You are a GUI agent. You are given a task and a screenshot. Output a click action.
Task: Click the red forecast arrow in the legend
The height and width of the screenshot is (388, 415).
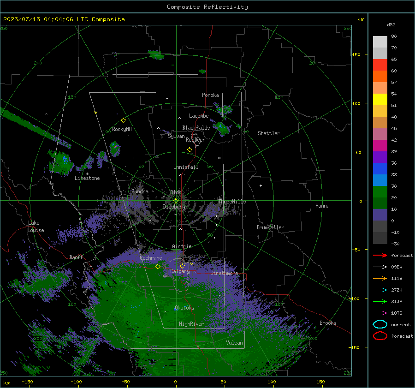380,255
